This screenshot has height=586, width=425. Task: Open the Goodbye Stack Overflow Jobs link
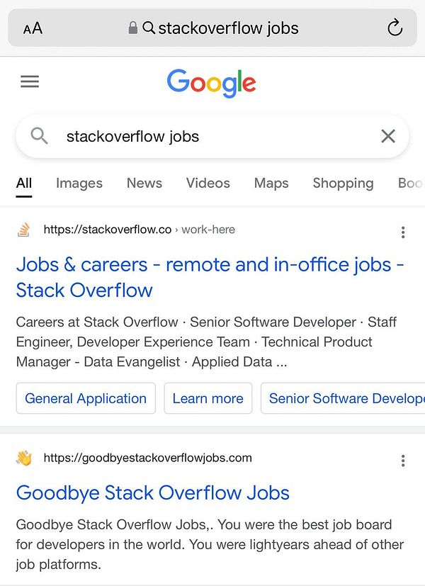153,492
